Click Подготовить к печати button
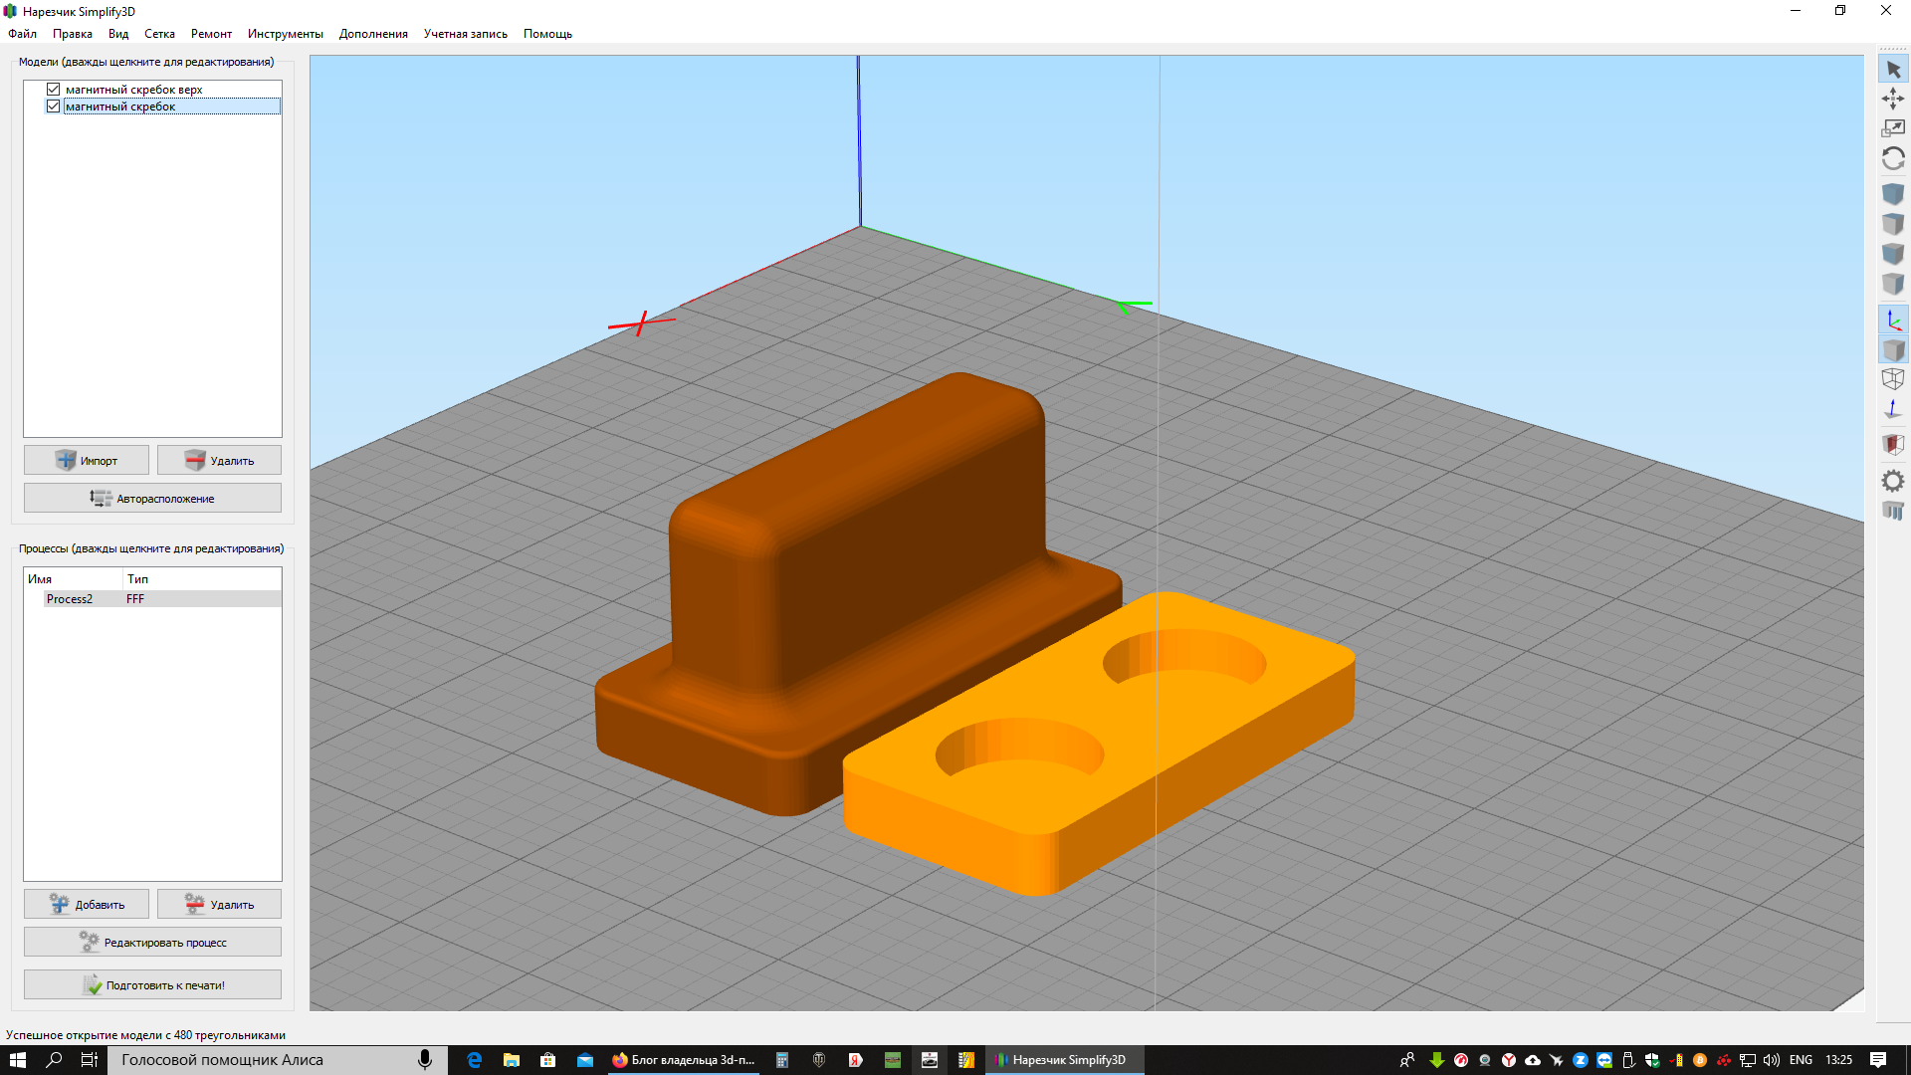 click(152, 984)
